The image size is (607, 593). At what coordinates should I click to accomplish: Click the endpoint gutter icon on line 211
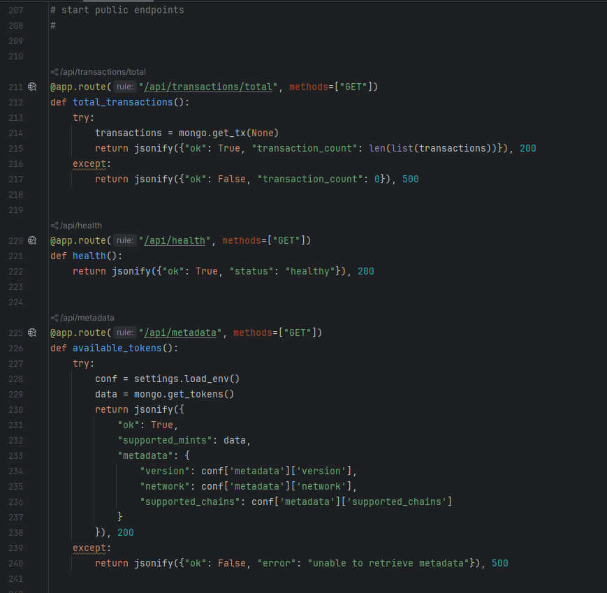click(x=32, y=87)
